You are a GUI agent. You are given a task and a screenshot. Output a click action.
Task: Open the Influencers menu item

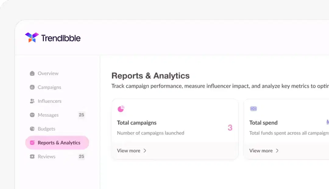pos(49,101)
